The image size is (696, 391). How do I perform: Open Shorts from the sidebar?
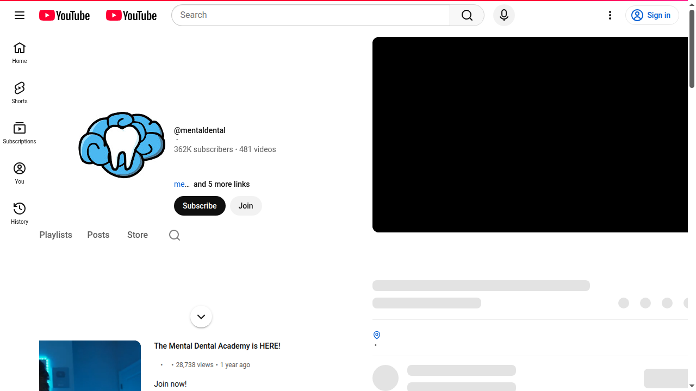pos(20,93)
